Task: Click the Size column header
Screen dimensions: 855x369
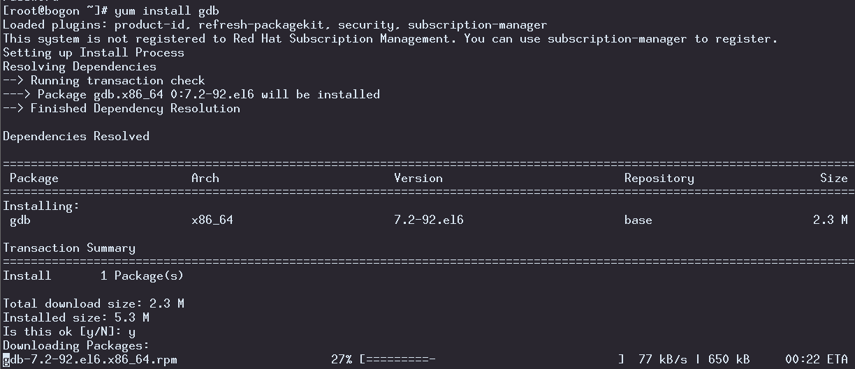Action: coord(834,179)
